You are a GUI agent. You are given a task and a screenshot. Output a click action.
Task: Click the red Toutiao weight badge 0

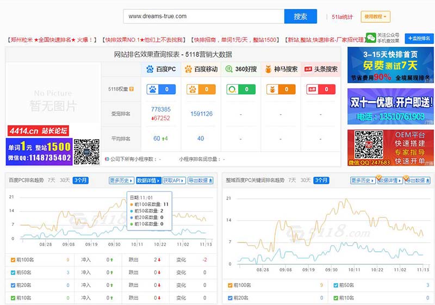click(321, 89)
